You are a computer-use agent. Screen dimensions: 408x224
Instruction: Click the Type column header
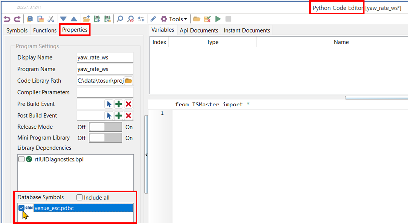213,42
